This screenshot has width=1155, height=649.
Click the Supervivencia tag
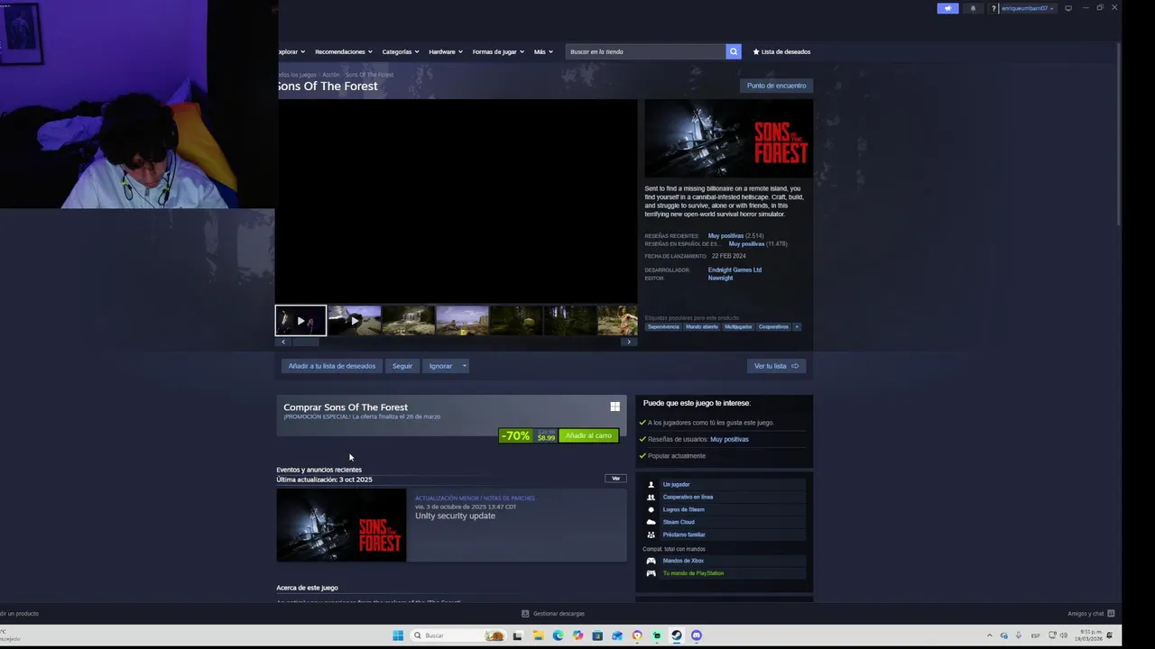[663, 326]
